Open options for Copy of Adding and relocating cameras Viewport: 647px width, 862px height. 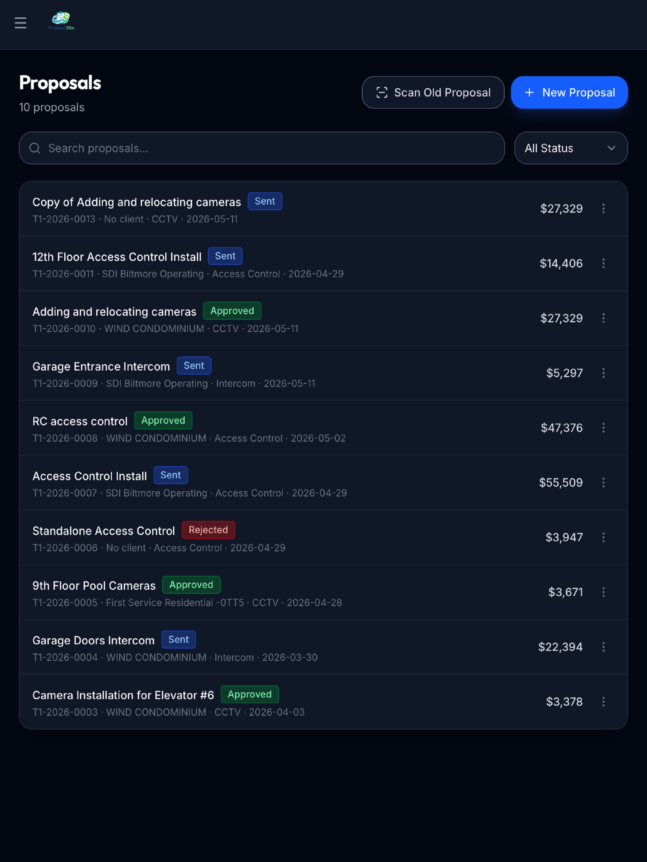pyautogui.click(x=603, y=209)
